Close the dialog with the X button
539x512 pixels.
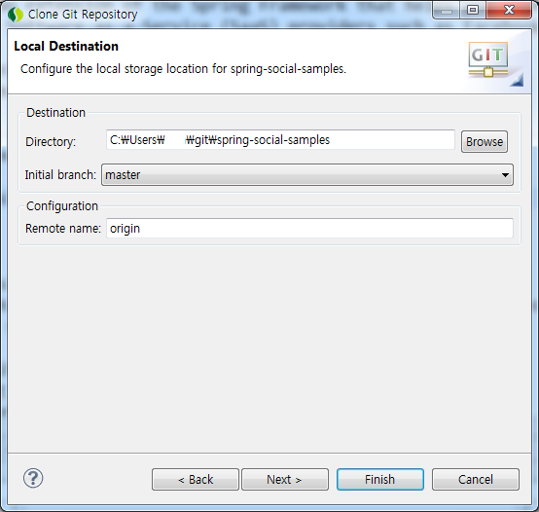pos(509,11)
